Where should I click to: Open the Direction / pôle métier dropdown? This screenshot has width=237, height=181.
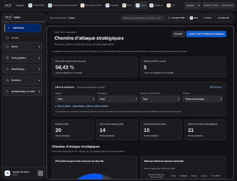coord(160,99)
